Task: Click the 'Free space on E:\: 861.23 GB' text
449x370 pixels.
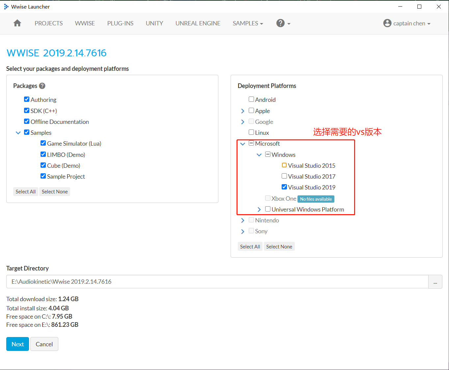Action: coord(42,325)
